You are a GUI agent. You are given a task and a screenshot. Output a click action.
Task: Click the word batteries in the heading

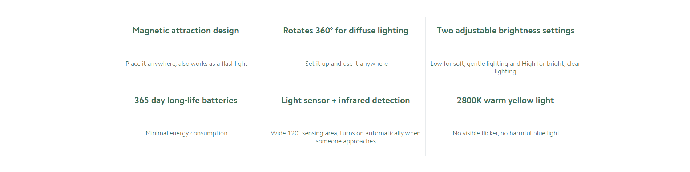(x=219, y=101)
